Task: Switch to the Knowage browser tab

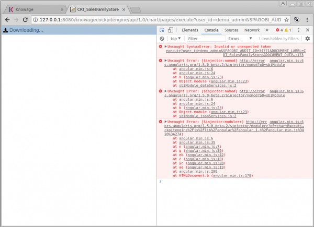Action: (34, 9)
